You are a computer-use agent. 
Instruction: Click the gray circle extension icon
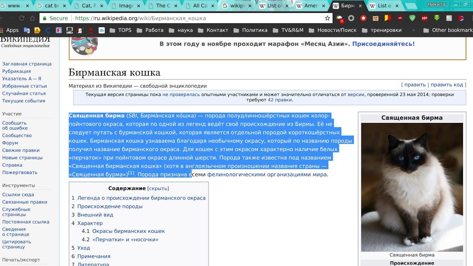pyautogui.click(x=351, y=18)
